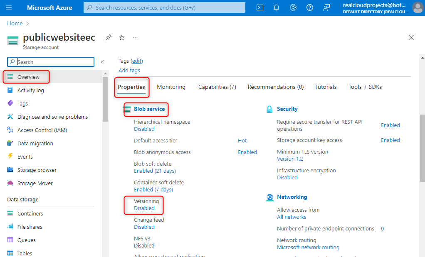The image size is (425, 257).
Task: Open the notifications bell
Action: [x=277, y=8]
